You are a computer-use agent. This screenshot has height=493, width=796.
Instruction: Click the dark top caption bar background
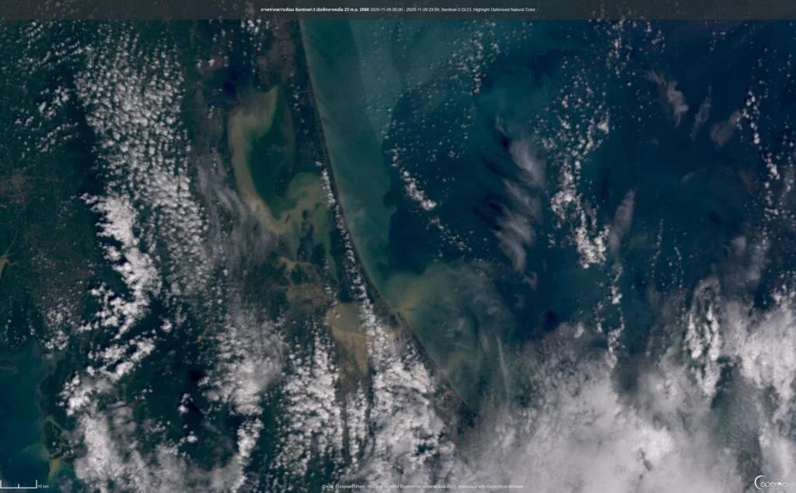pyautogui.click(x=117, y=9)
